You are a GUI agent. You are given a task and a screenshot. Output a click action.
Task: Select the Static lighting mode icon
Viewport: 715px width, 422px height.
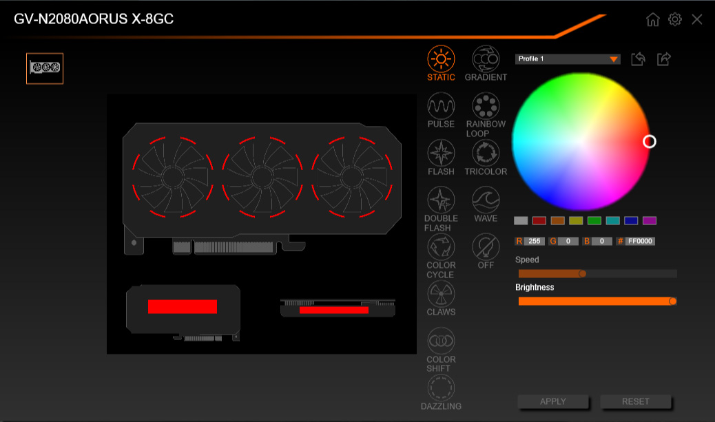tap(440, 59)
